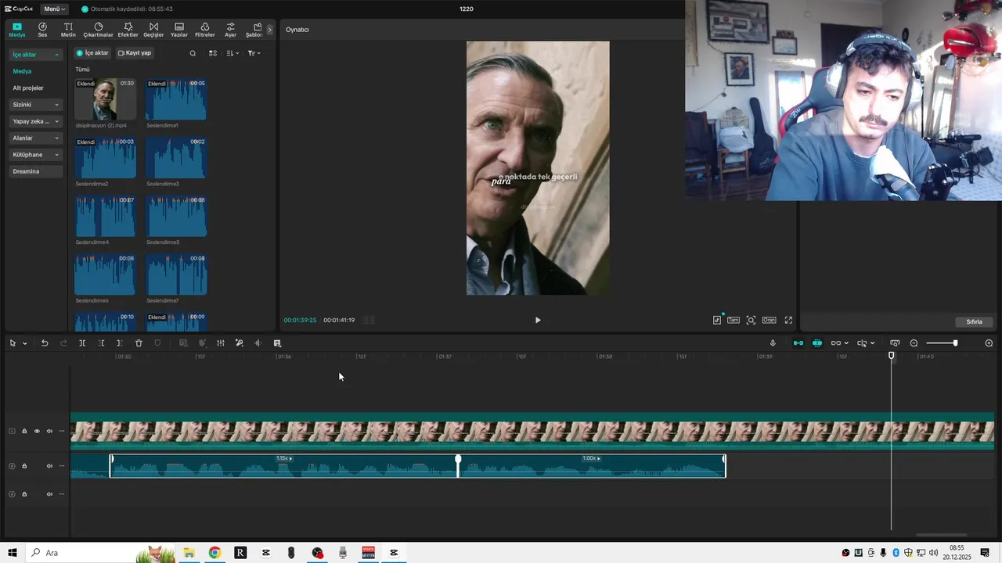The height and width of the screenshot is (563, 1002).
Task: Lock the selected audio track
Action: tap(24, 466)
